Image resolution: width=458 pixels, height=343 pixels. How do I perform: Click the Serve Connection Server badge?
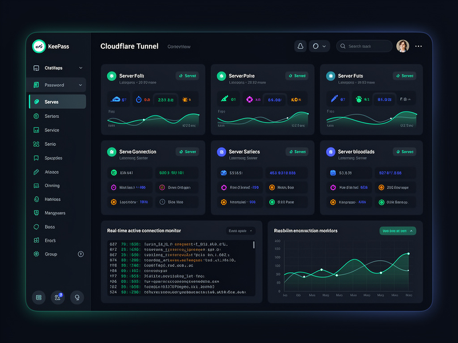(187, 151)
